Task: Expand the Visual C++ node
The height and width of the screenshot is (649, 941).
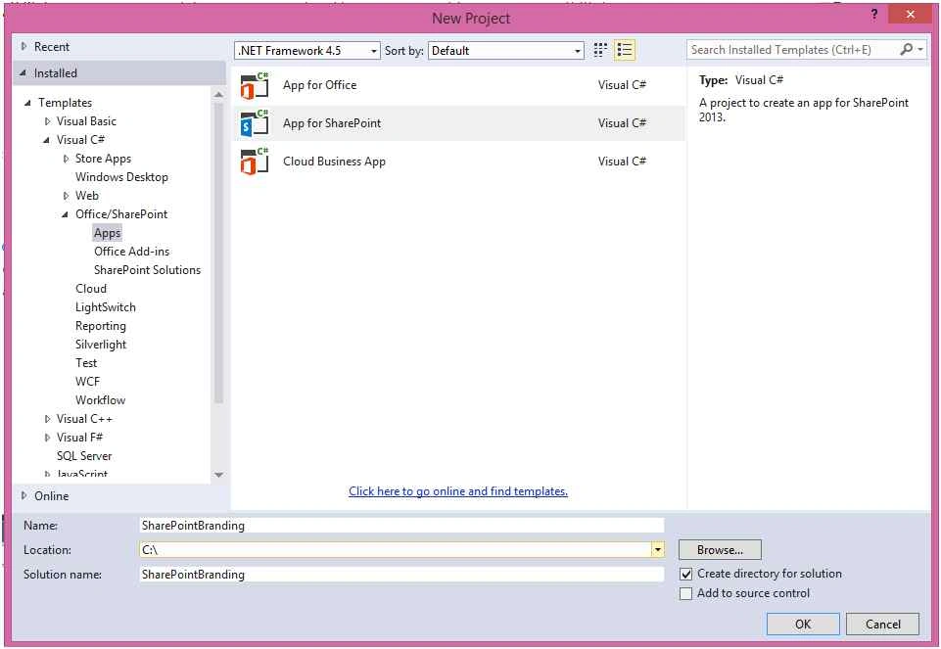Action: [x=47, y=419]
